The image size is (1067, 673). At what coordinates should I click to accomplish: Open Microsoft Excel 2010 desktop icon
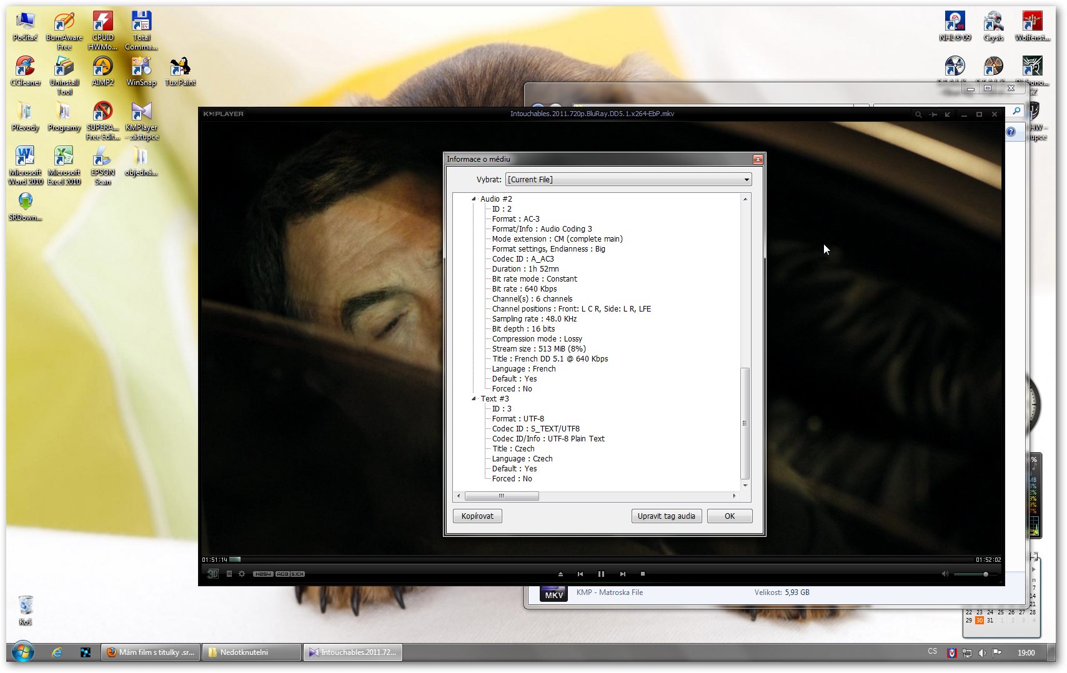point(64,165)
